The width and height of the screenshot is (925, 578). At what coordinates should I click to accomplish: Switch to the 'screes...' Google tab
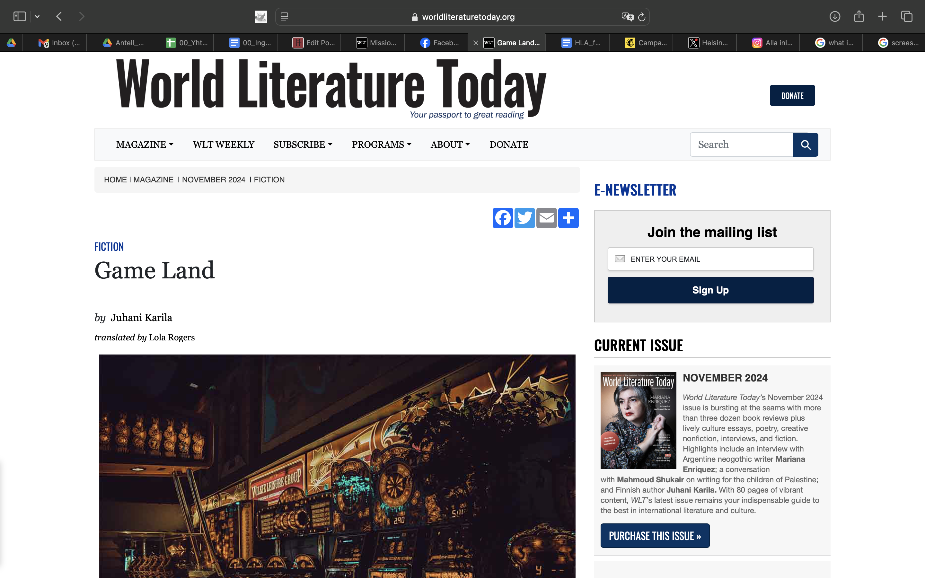pos(894,43)
